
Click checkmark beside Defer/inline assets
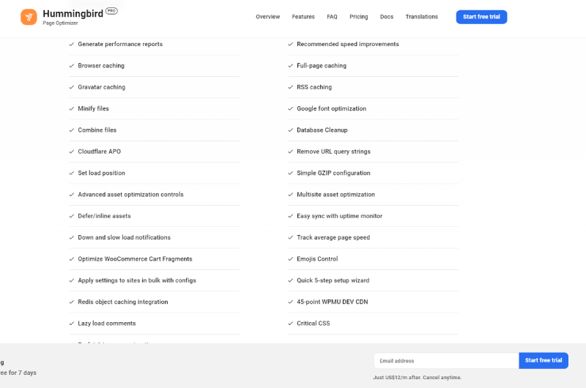[x=72, y=216]
